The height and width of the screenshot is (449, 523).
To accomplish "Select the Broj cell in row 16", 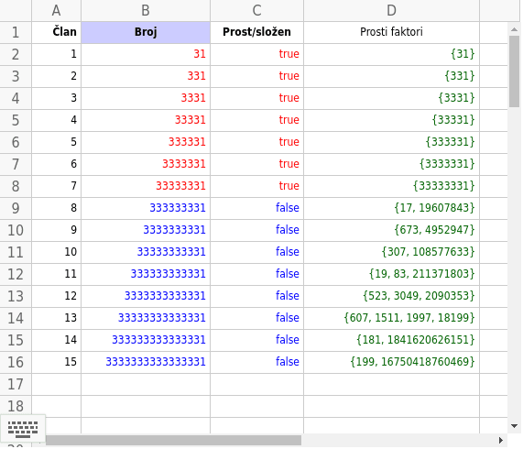I will click(x=146, y=363).
